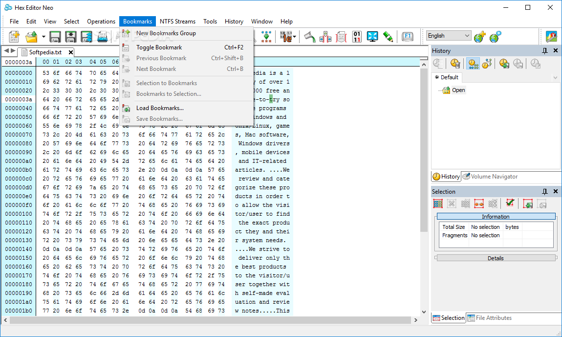The image size is (562, 337).
Task: Choose Toggle Bookmark menu entry
Action: [187, 47]
